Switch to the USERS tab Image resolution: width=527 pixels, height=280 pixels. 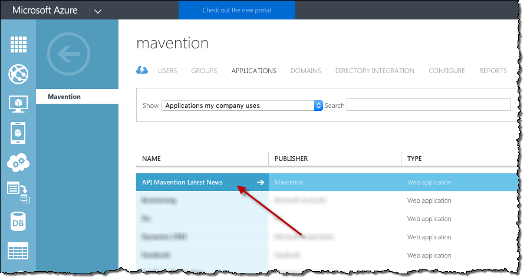click(167, 71)
